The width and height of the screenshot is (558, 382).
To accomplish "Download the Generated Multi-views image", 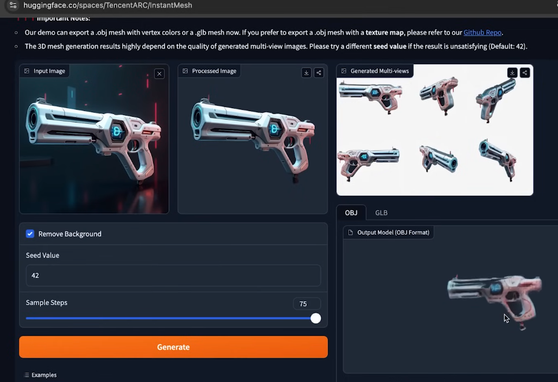I will 512,73.
